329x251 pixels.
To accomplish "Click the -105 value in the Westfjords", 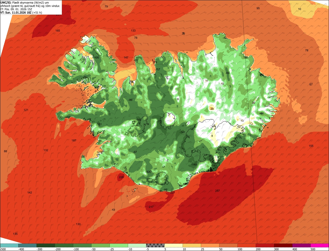I will 96,57.
